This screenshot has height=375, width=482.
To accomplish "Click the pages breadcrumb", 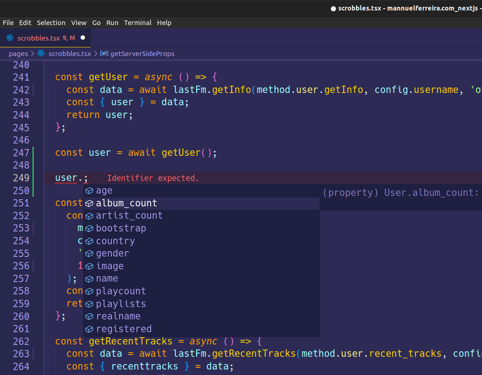I will click(x=18, y=54).
